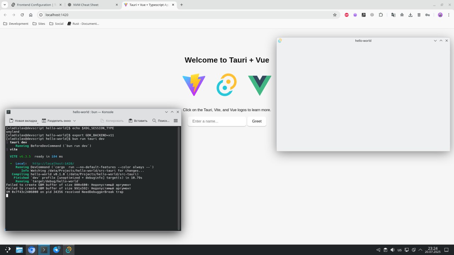
Task: Open the password key icon
Action: click(x=428, y=15)
